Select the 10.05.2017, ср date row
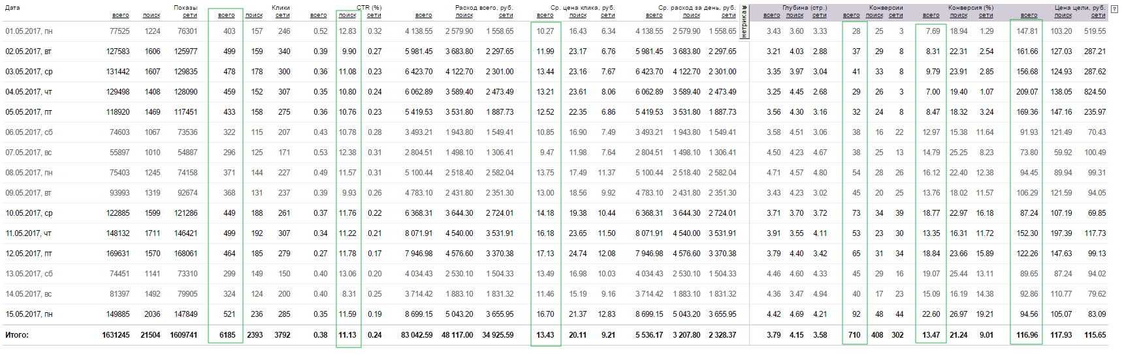The width and height of the screenshot is (1122, 354). [556, 213]
